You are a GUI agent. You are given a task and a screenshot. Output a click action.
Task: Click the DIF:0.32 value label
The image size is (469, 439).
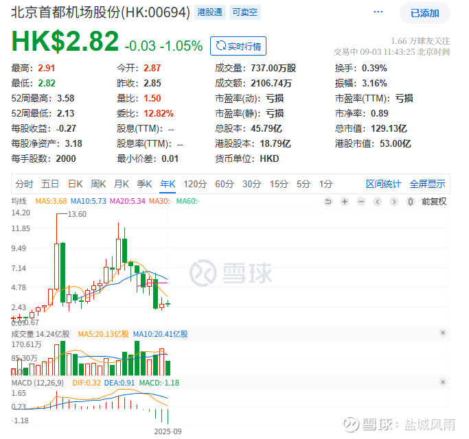(x=87, y=383)
